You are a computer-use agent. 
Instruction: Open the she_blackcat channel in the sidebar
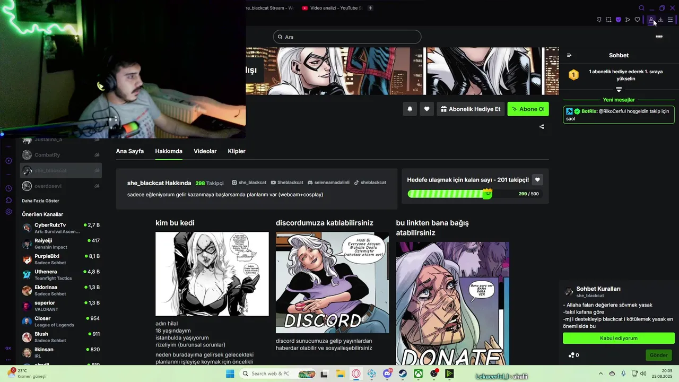pos(61,170)
